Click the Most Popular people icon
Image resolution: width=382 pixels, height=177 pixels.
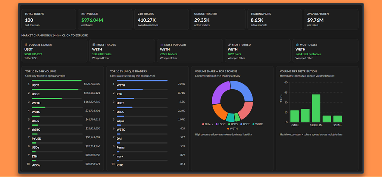[x=161, y=45]
